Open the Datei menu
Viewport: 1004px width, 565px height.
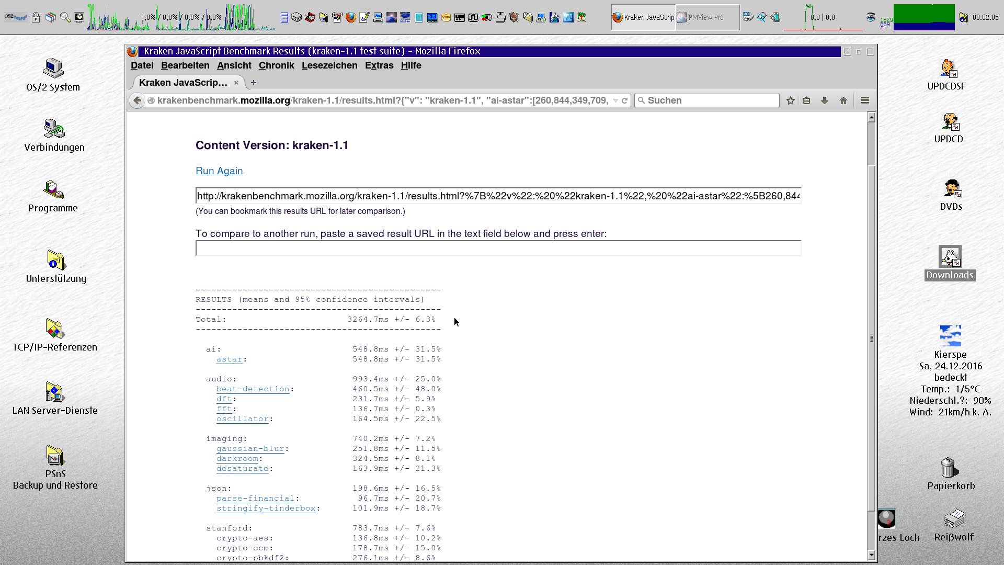tap(142, 65)
